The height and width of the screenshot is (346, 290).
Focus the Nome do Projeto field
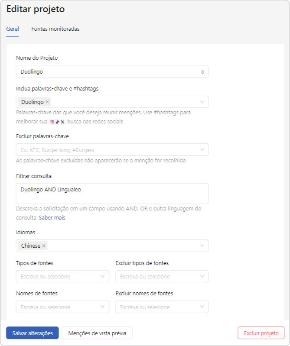(x=112, y=71)
